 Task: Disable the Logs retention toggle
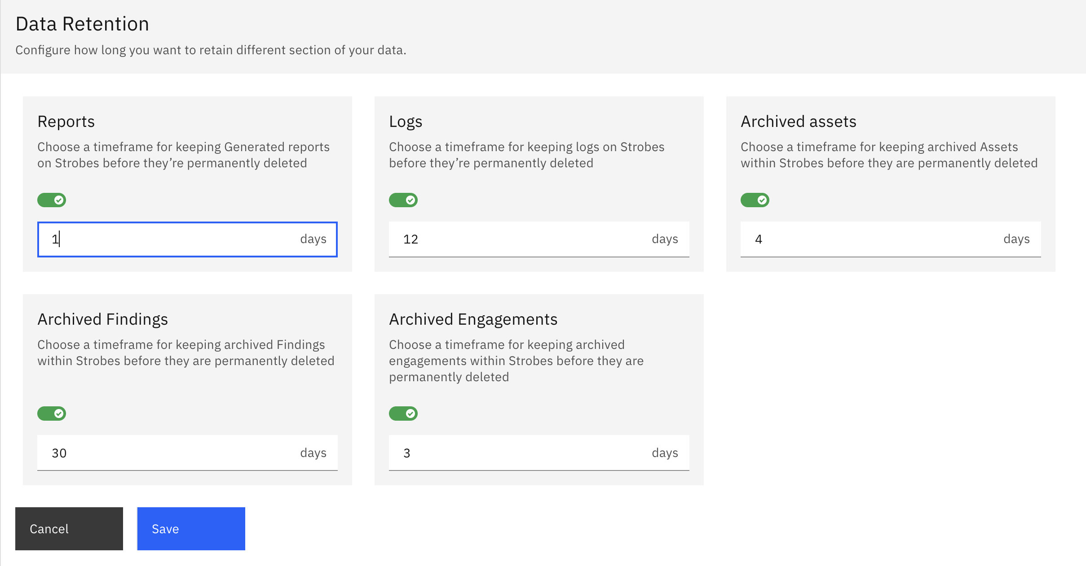pyautogui.click(x=403, y=200)
